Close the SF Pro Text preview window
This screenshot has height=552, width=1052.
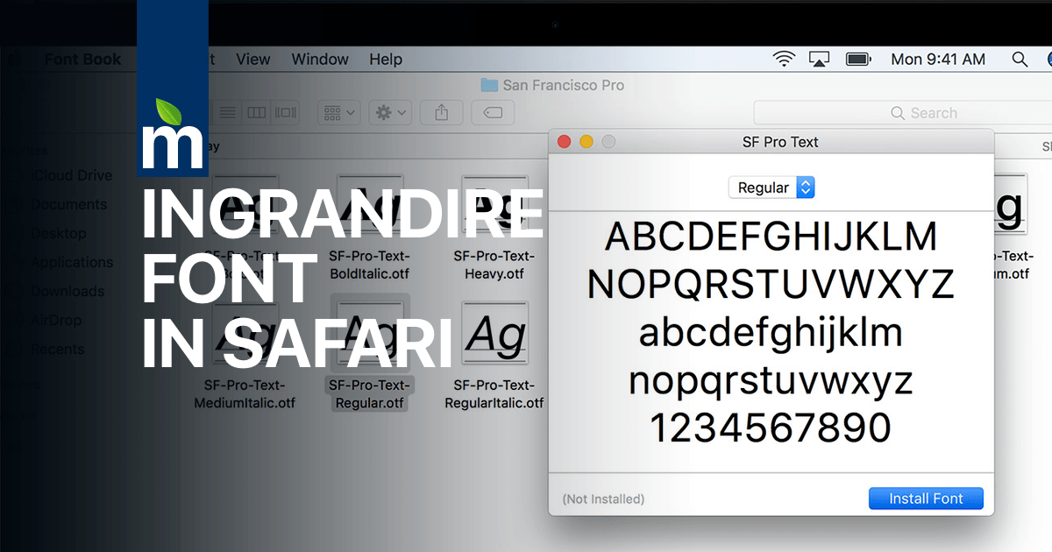click(565, 142)
